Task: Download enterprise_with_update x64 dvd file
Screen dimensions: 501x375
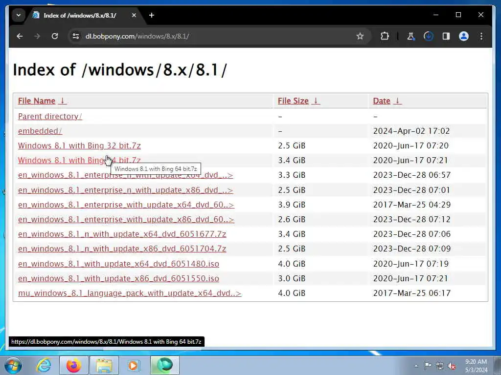Action: pyautogui.click(x=126, y=205)
